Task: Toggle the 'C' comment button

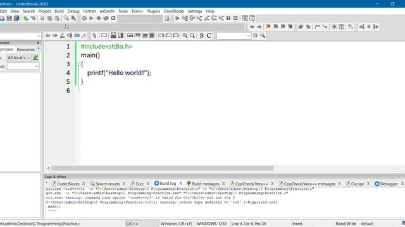Action: [x=209, y=35]
